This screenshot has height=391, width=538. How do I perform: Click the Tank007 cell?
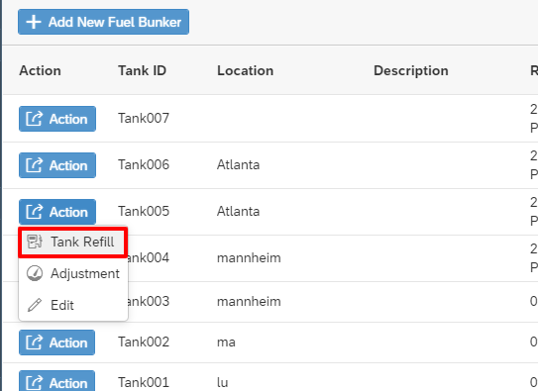[144, 118]
